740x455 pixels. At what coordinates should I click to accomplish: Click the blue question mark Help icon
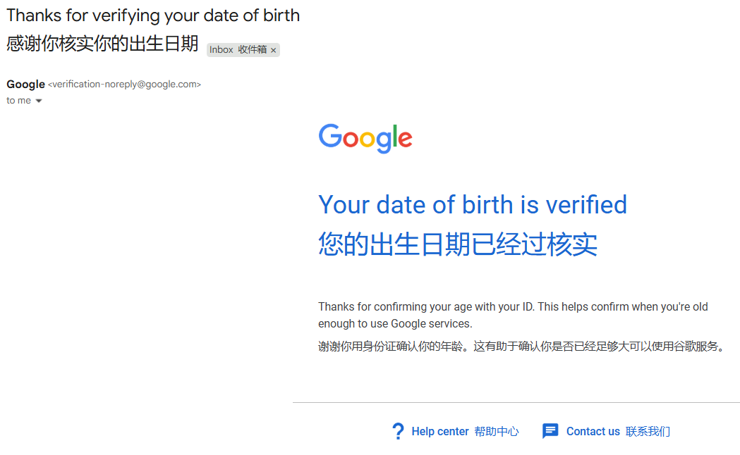[x=398, y=431]
